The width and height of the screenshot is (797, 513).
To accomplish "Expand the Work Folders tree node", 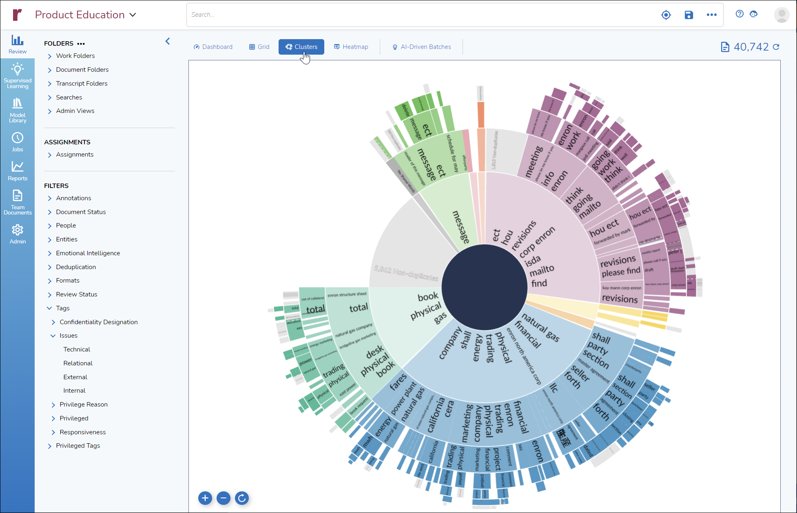I will 50,56.
